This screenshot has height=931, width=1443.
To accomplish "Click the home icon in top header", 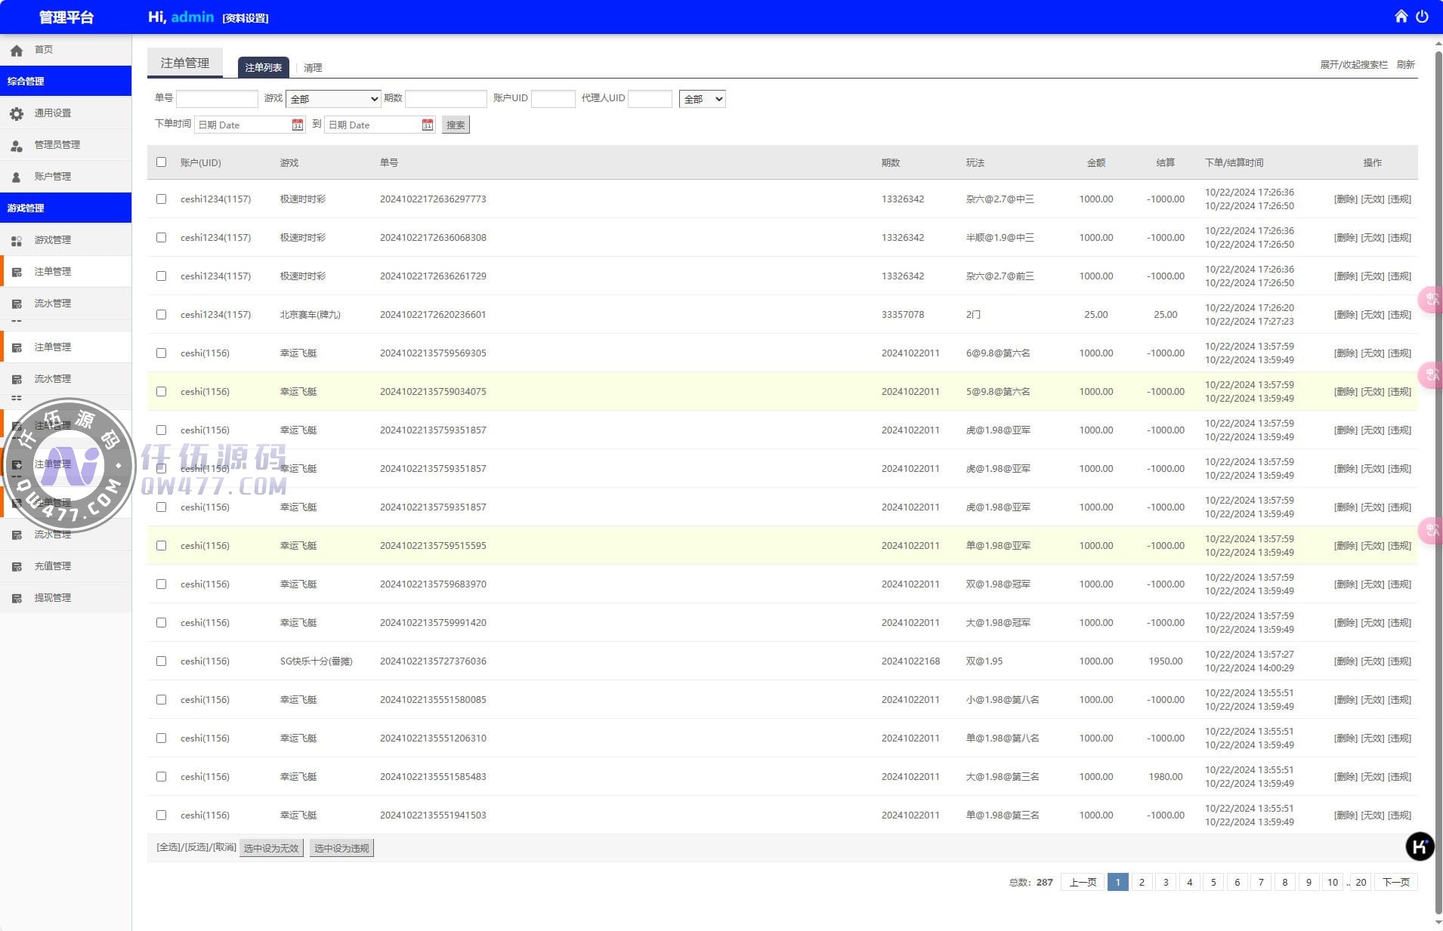I will (x=1401, y=17).
